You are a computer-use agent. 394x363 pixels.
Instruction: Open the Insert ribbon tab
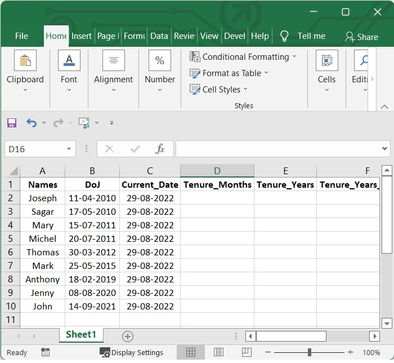tap(82, 36)
